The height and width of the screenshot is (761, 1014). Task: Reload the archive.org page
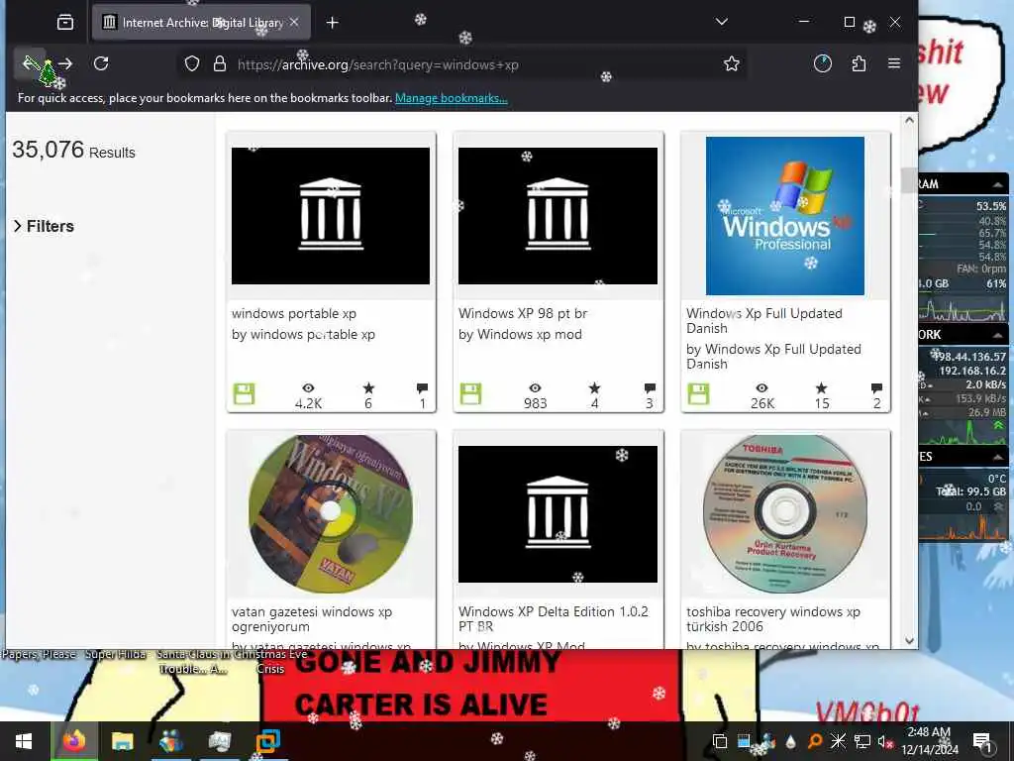tap(101, 63)
